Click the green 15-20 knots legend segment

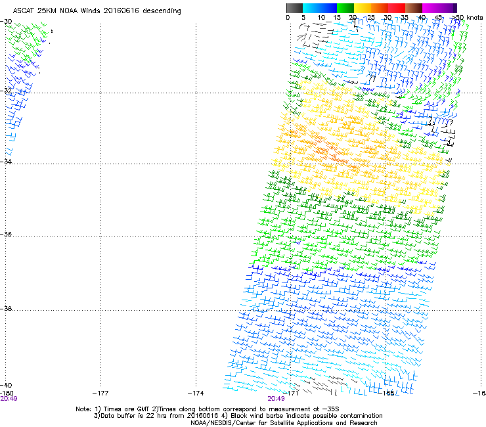(345, 8)
